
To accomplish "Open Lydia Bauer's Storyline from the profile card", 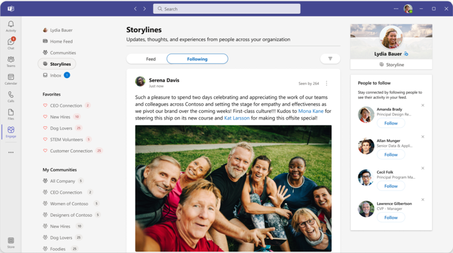I will pos(391,64).
